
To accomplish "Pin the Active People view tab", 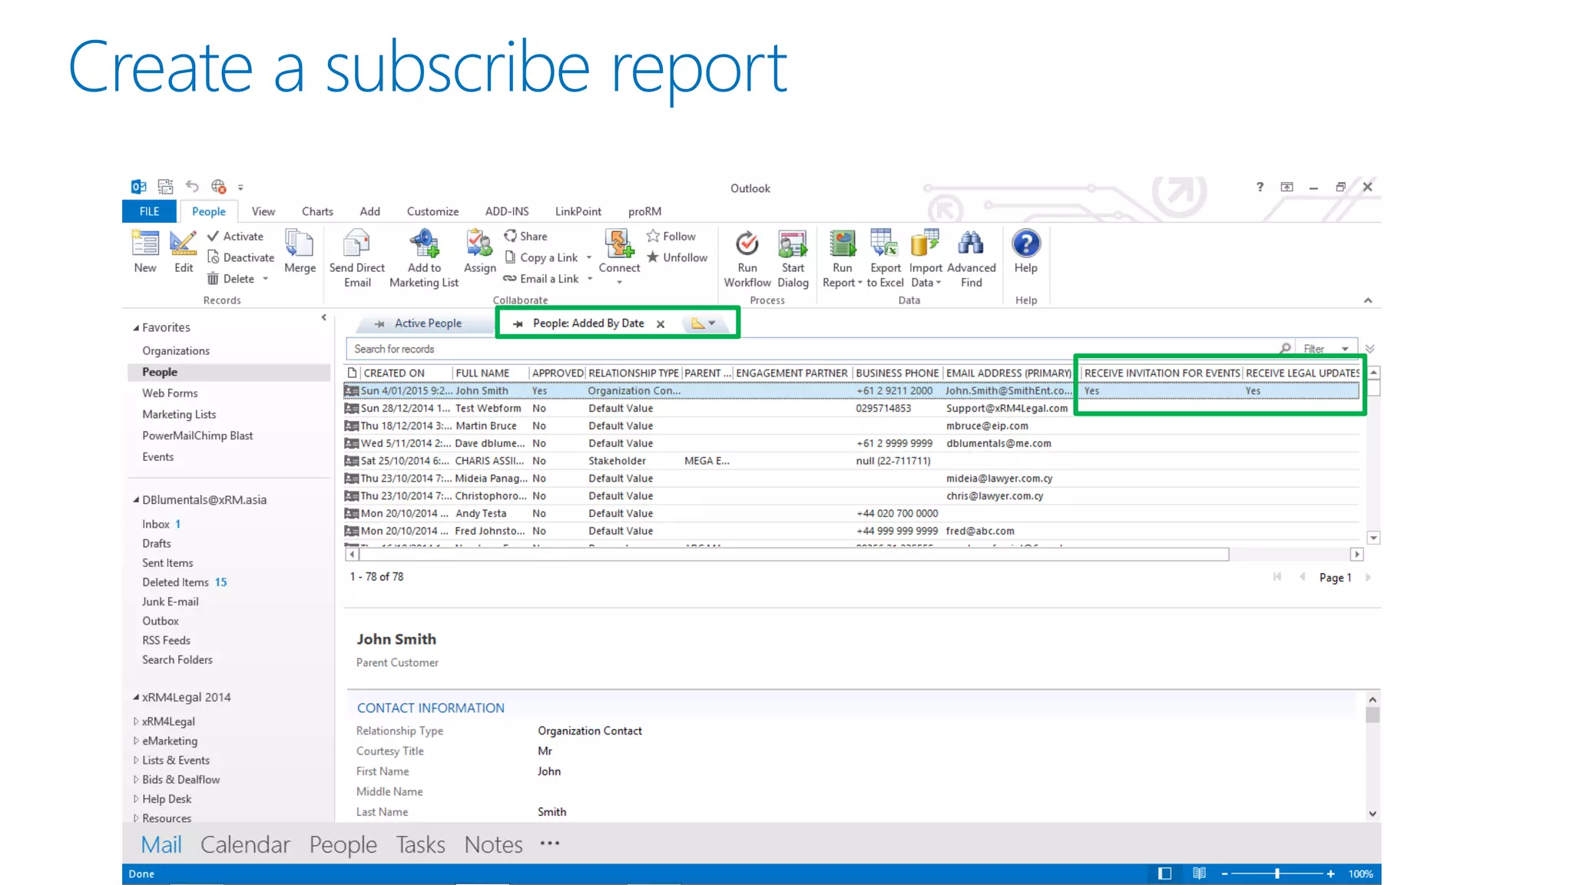I will click(379, 323).
